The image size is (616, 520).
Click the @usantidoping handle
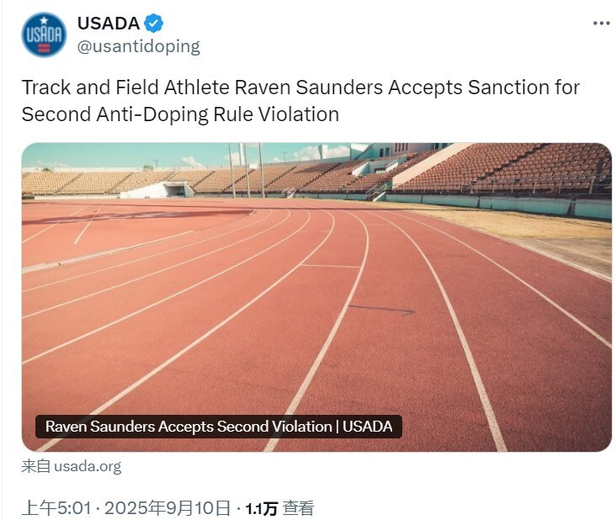click(x=138, y=46)
